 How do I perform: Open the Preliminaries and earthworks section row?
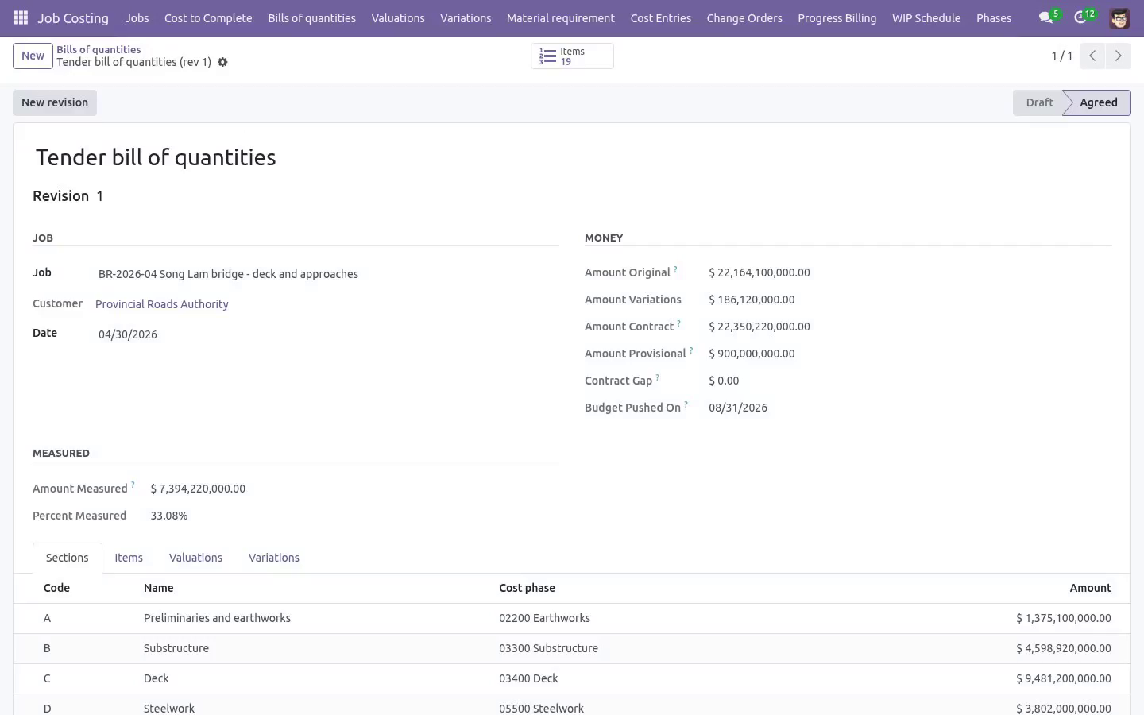pos(572,618)
